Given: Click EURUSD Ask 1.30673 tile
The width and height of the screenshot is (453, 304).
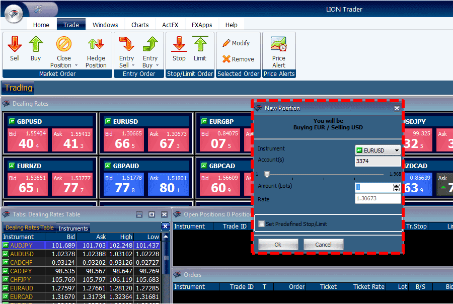Looking at the screenshot, I should coord(168,140).
